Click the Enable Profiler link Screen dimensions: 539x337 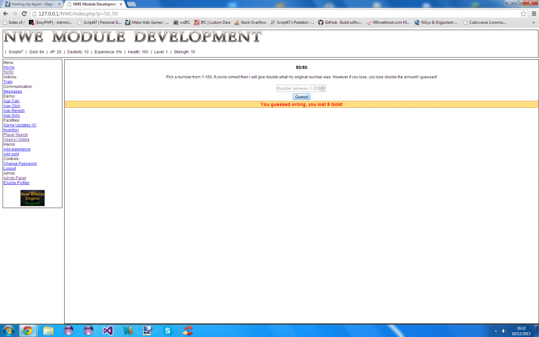pyautogui.click(x=16, y=183)
